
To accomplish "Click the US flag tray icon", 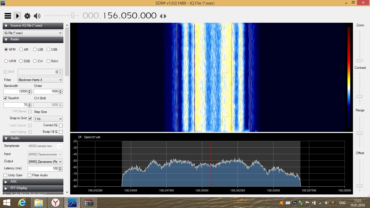I will [288, 203].
